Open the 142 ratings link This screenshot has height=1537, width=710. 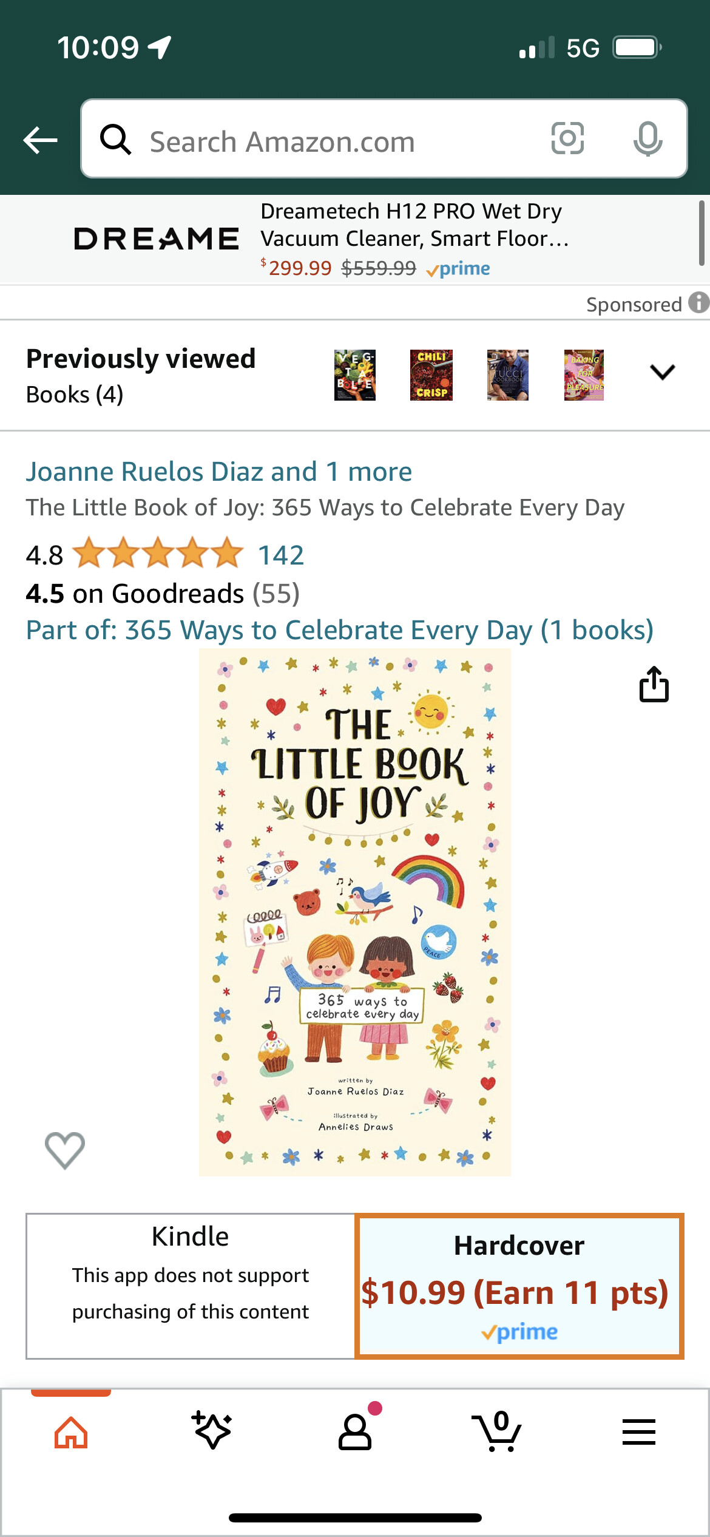pos(281,555)
